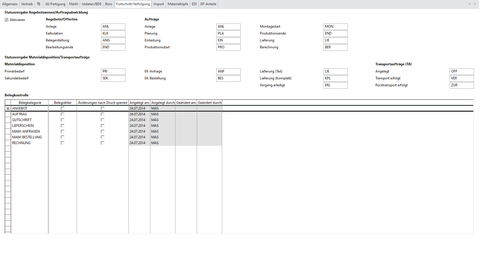Lock changes after print for GUTSCHRIFT
The width and height of the screenshot is (486, 258).
[103, 120]
